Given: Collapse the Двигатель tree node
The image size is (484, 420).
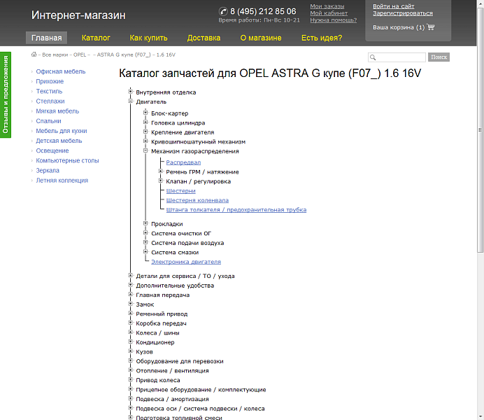Looking at the screenshot, I should pyautogui.click(x=131, y=101).
